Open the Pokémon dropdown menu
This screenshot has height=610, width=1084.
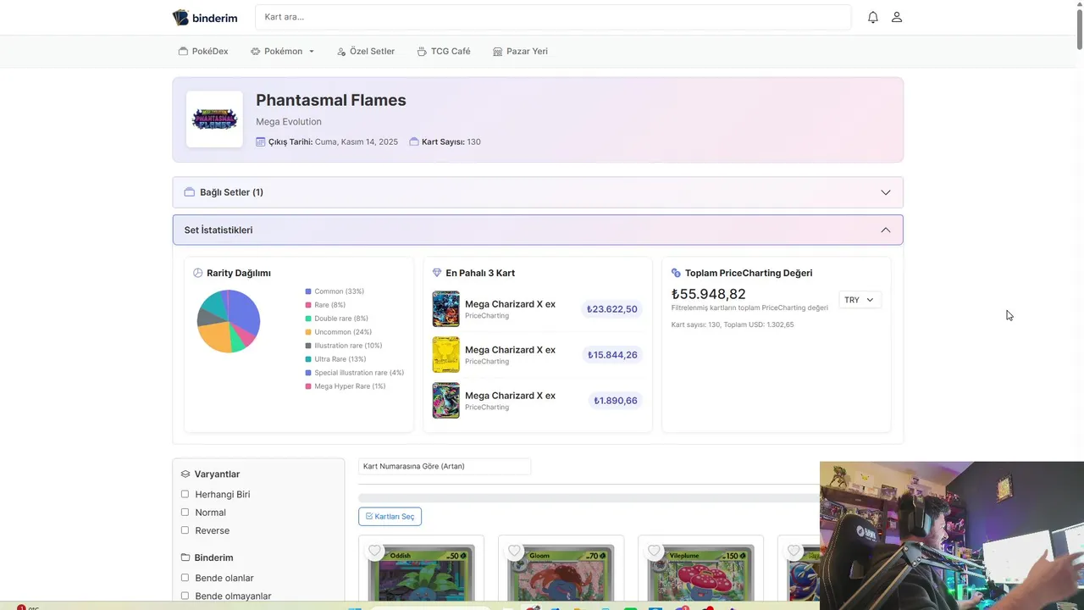pyautogui.click(x=283, y=52)
